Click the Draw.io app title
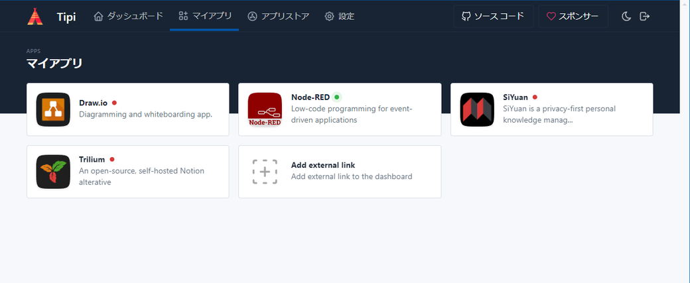Screen dimensions: 690x283 pyautogui.click(x=93, y=103)
